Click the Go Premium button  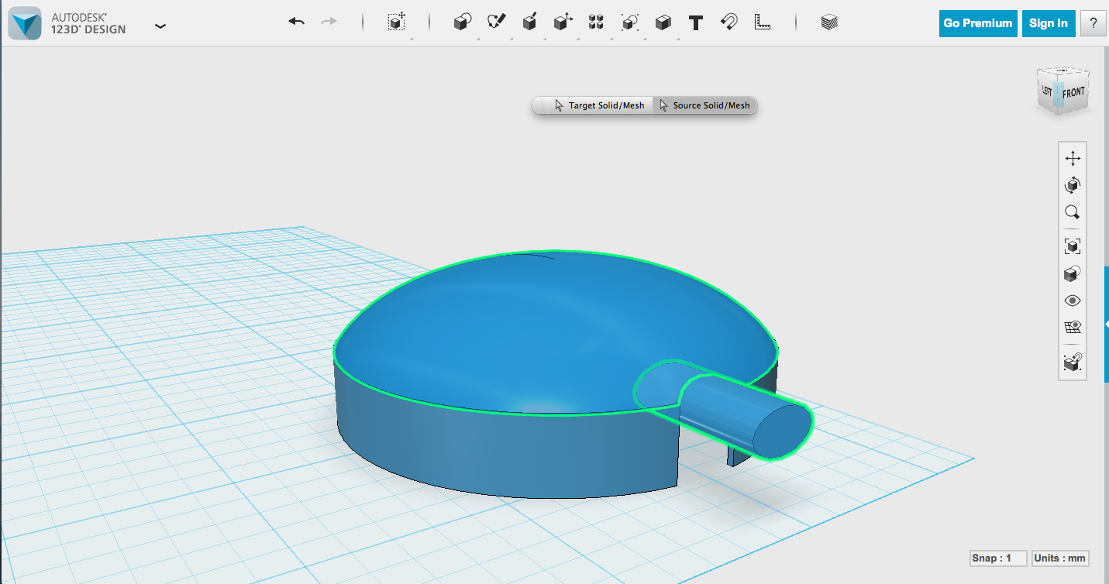point(978,23)
